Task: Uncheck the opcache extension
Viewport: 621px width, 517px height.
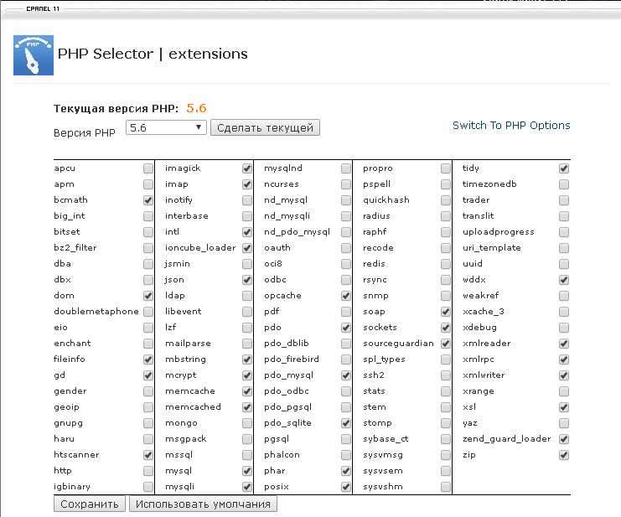Action: coord(346,296)
